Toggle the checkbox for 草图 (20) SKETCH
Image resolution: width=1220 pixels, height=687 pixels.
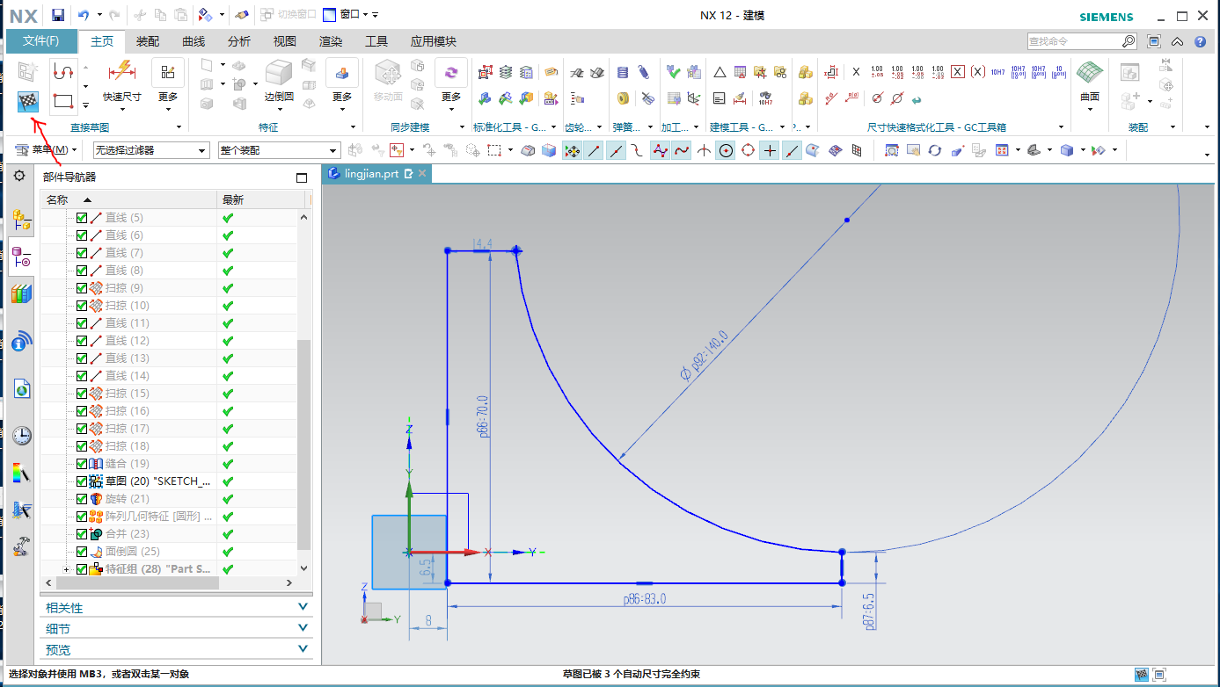82,481
